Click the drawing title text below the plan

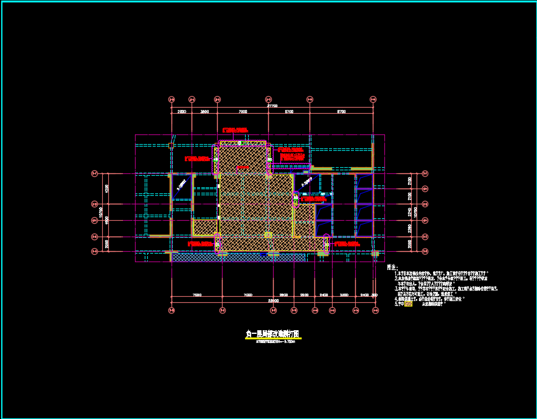click(272, 334)
